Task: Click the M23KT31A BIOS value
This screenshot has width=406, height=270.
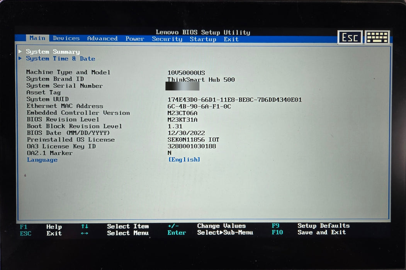Action: (182, 120)
